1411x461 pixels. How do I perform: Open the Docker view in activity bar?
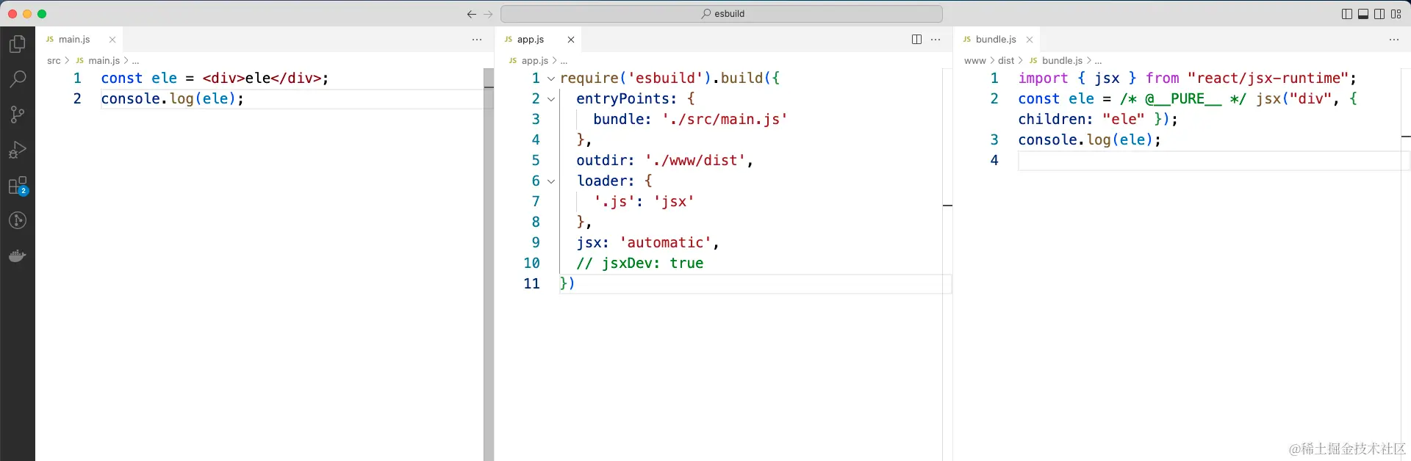click(x=18, y=255)
